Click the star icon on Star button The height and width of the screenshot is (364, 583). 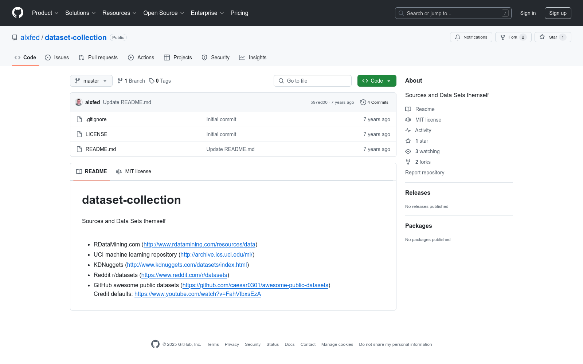[x=542, y=37]
